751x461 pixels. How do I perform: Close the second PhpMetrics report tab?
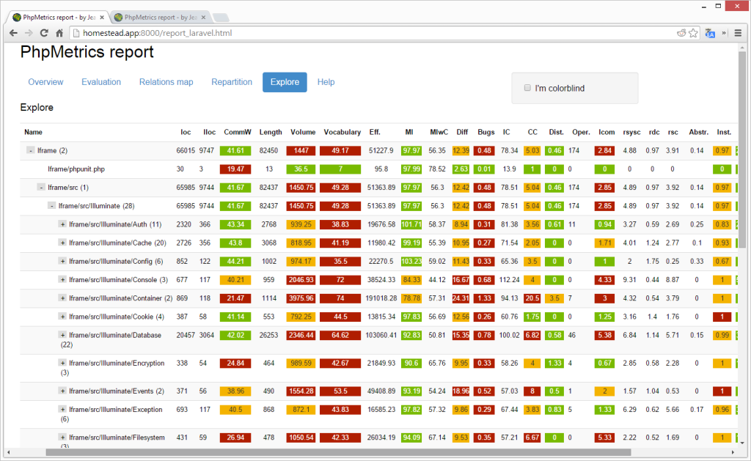[x=203, y=16]
